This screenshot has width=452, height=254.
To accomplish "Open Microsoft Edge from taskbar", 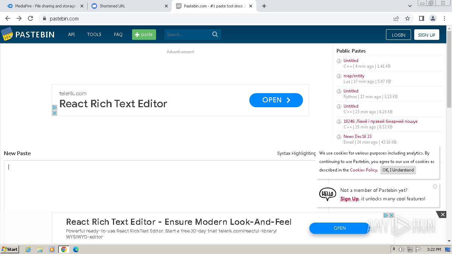I will coord(76,249).
